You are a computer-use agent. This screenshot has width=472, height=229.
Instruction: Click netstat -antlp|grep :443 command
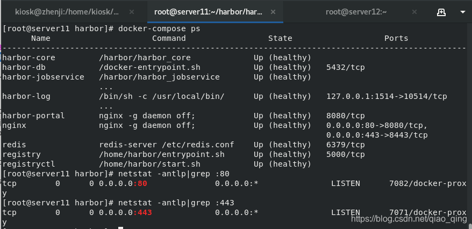pyautogui.click(x=176, y=203)
